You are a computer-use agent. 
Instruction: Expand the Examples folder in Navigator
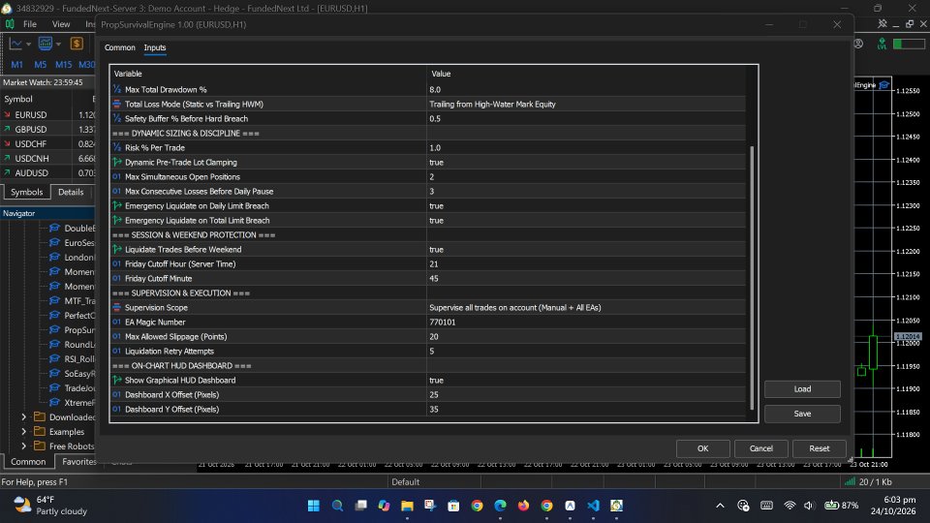click(23, 432)
